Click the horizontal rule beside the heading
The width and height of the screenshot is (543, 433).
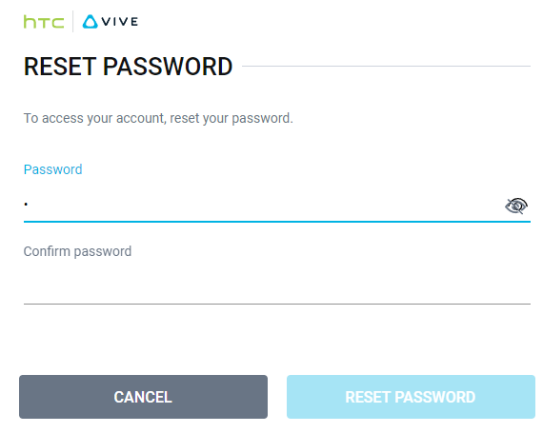click(386, 66)
